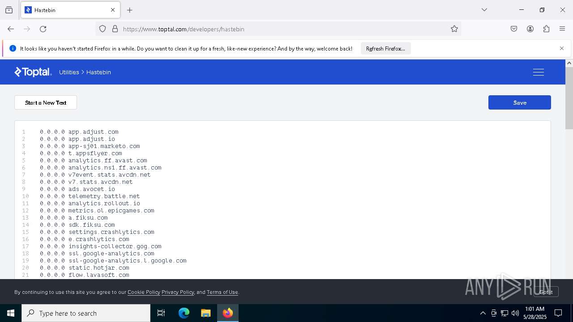This screenshot has height=322, width=573.
Task: Click Refresh Firefox button
Action: tap(385, 48)
